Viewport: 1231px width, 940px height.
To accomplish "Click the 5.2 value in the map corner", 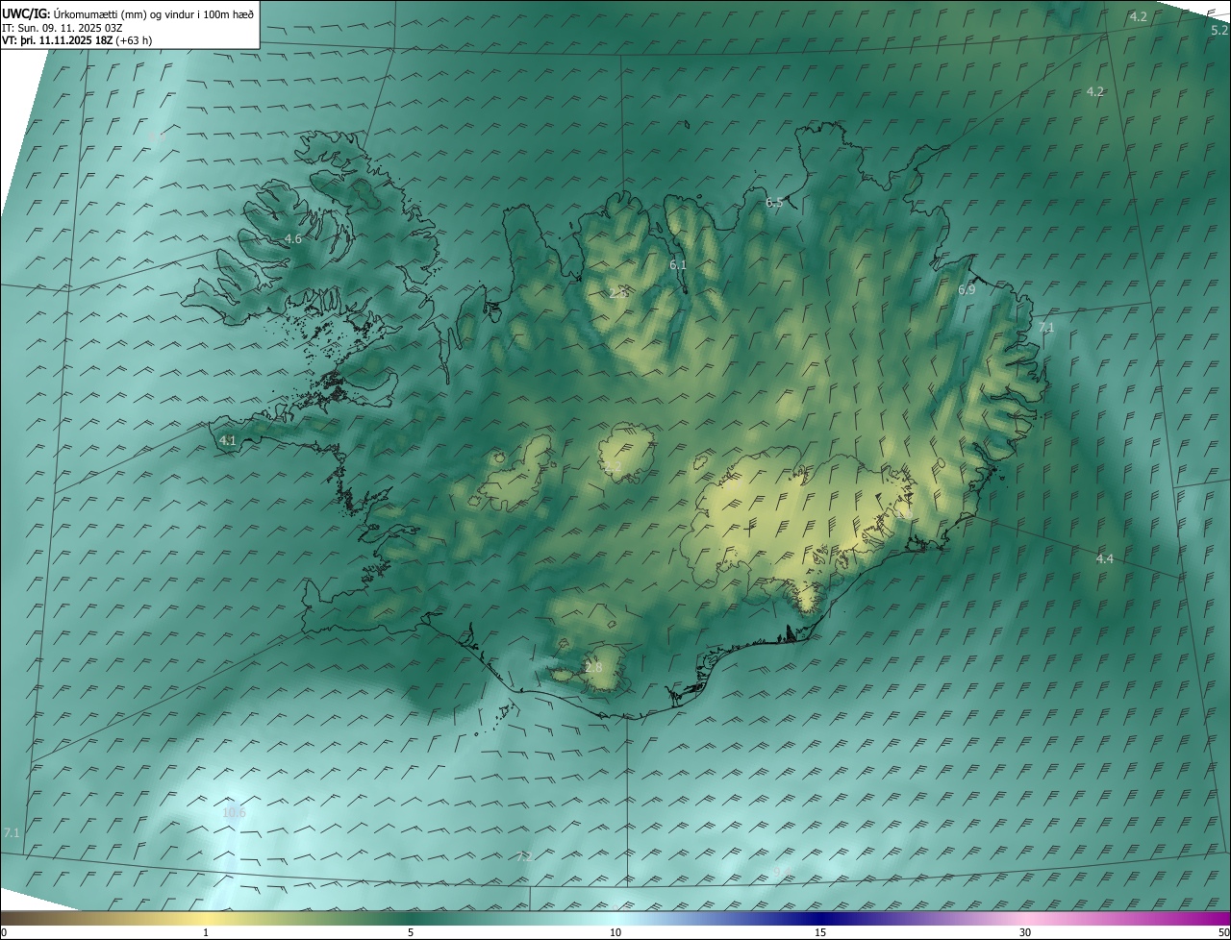I will [x=1219, y=30].
